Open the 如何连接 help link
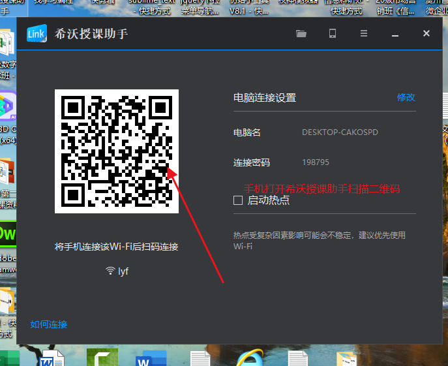The height and width of the screenshot is (366, 448). [49, 324]
